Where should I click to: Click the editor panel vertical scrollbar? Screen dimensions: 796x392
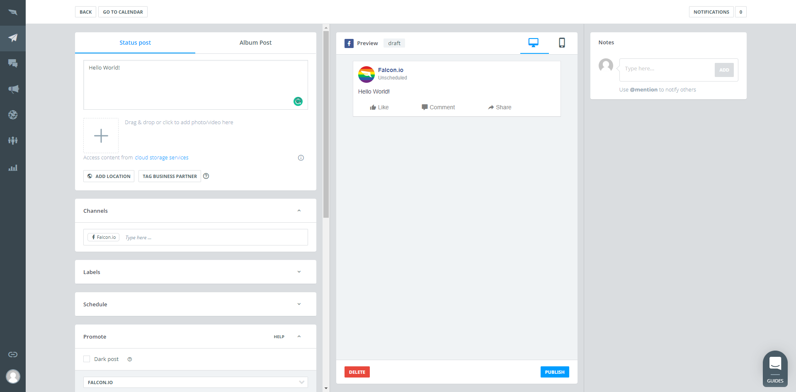tap(326, 124)
